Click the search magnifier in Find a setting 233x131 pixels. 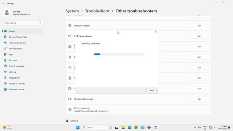(x=40, y=23)
